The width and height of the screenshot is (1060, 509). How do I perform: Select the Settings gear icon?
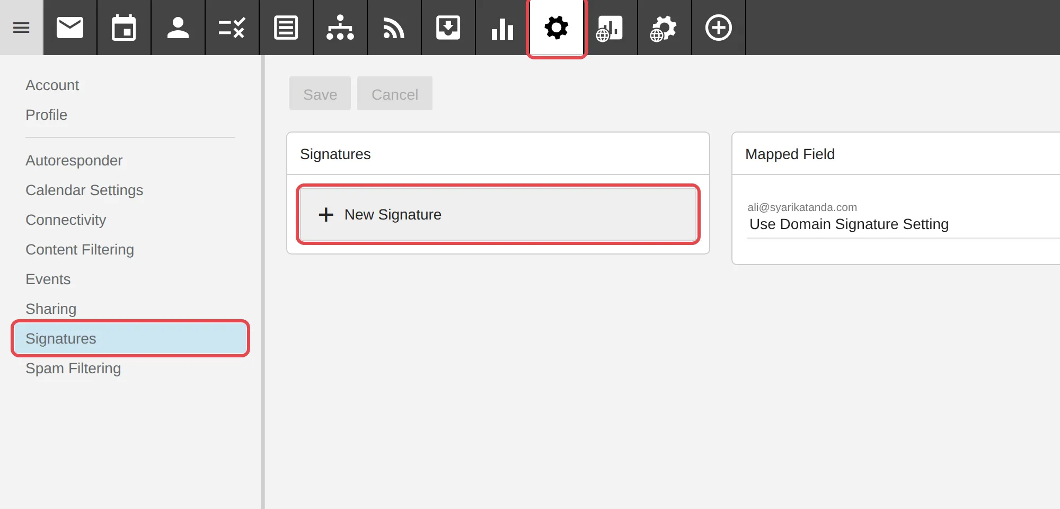point(556,28)
